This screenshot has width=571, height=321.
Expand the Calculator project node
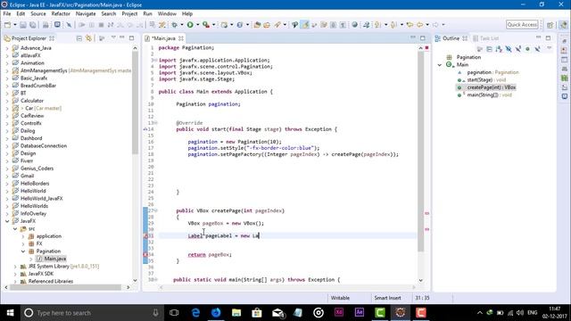pyautogui.click(x=7, y=101)
